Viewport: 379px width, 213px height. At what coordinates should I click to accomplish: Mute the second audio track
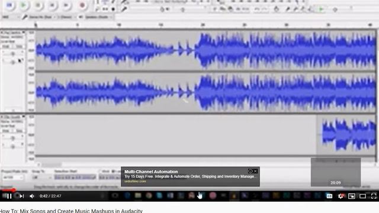pos(6,131)
